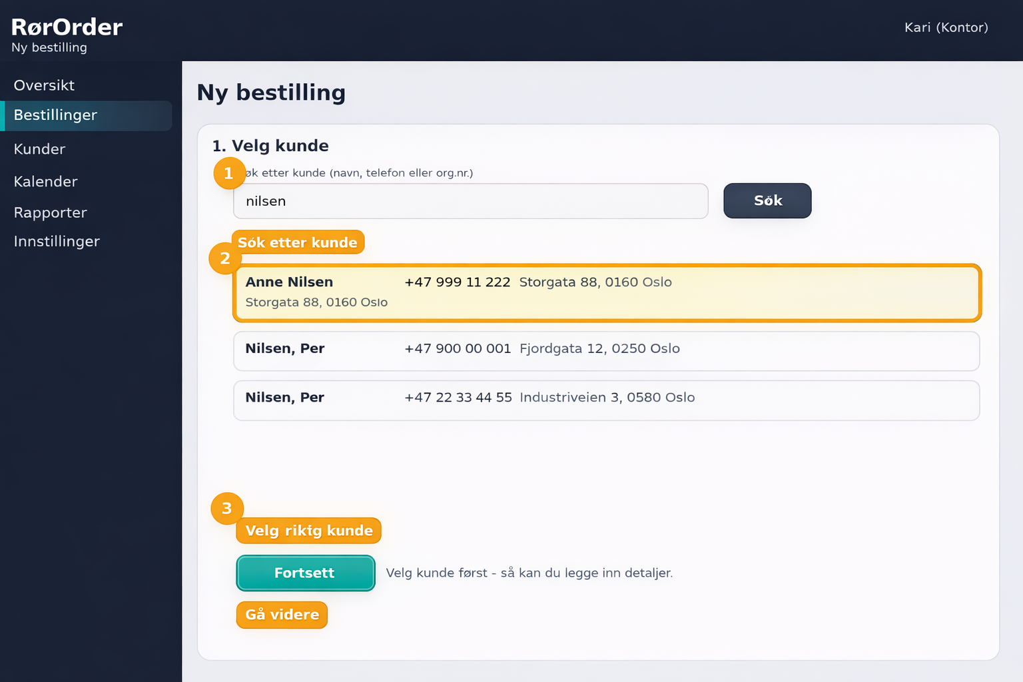Open the Kalender page
The width and height of the screenshot is (1023, 682).
[45, 181]
